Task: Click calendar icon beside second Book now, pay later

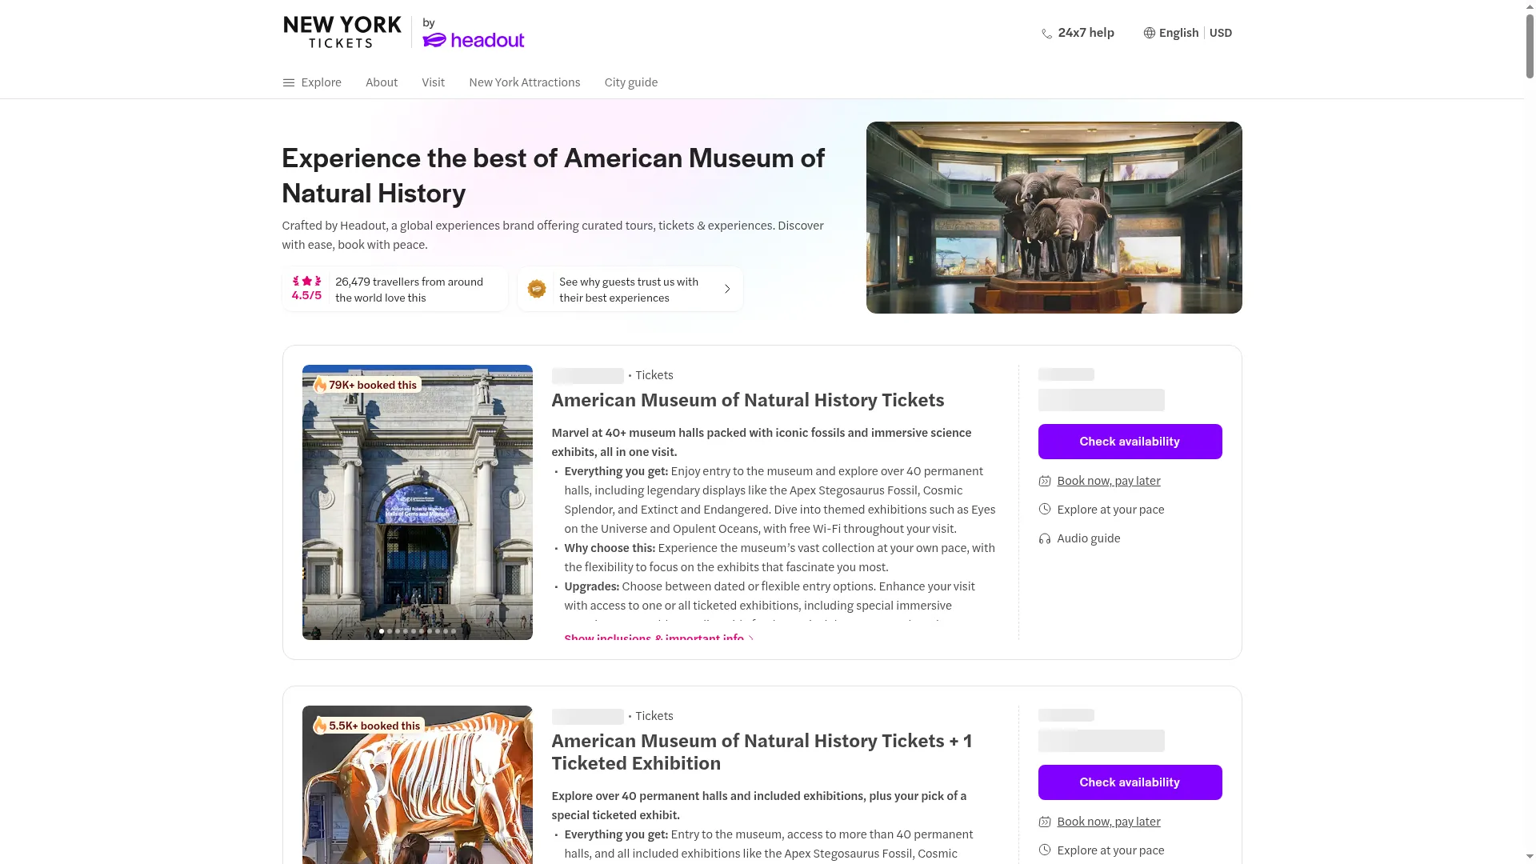Action: click(x=1045, y=822)
